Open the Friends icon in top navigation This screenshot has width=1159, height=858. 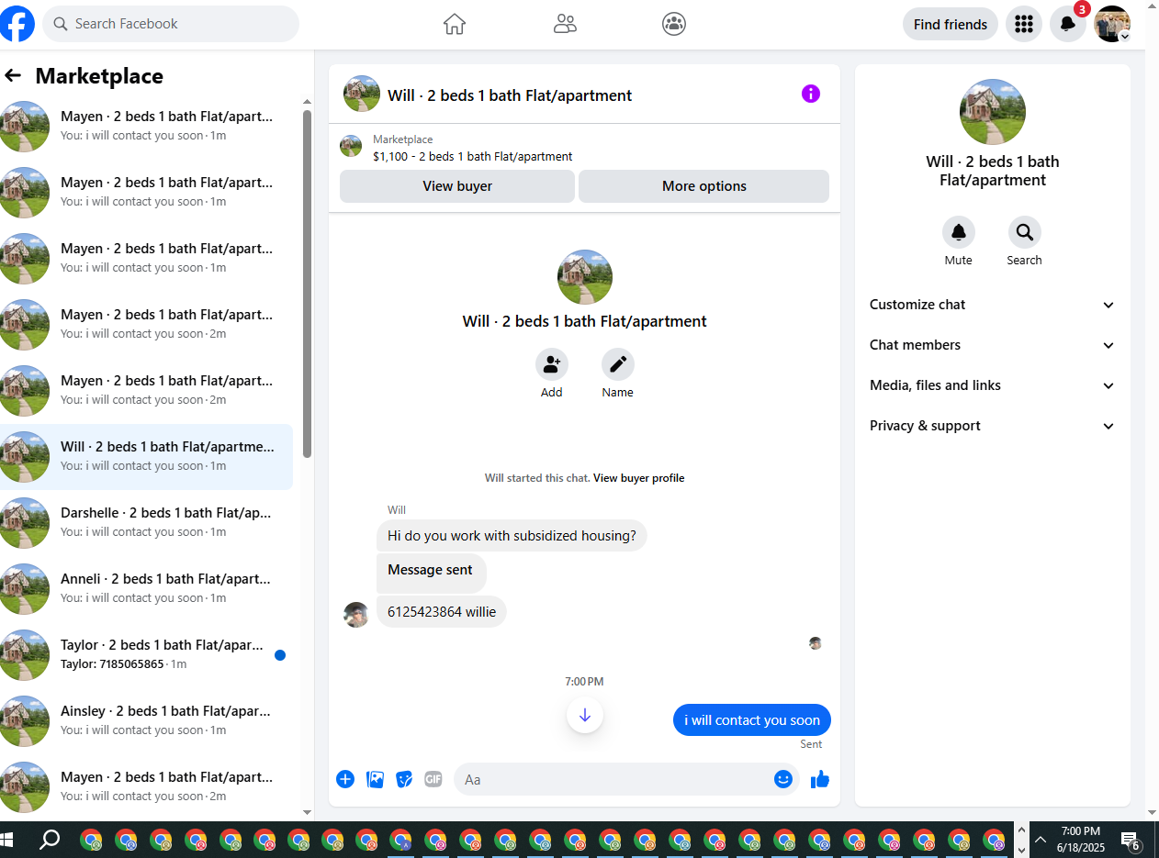[565, 24]
